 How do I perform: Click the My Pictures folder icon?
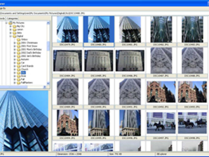point(10,23)
